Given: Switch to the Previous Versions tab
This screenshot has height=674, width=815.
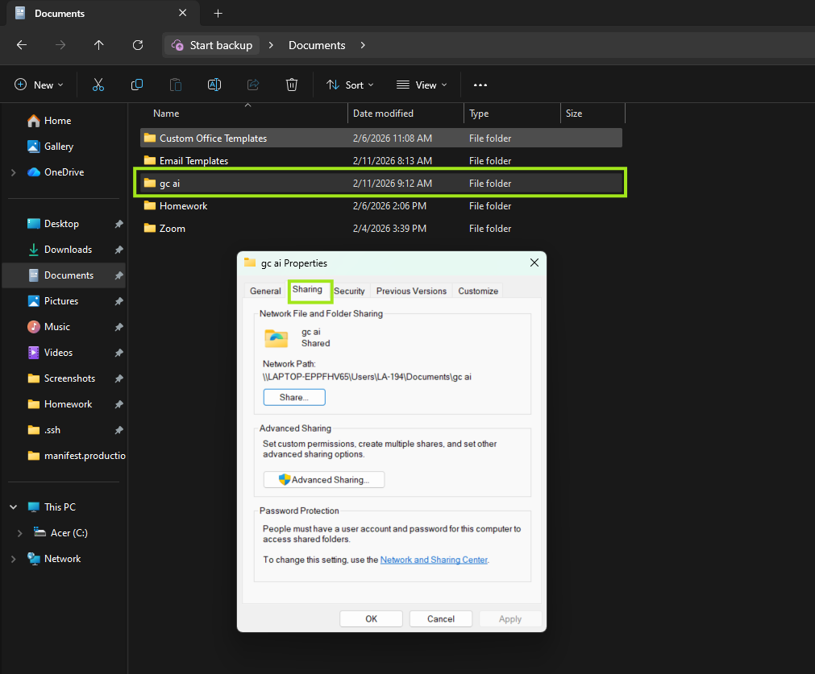Looking at the screenshot, I should pos(411,291).
